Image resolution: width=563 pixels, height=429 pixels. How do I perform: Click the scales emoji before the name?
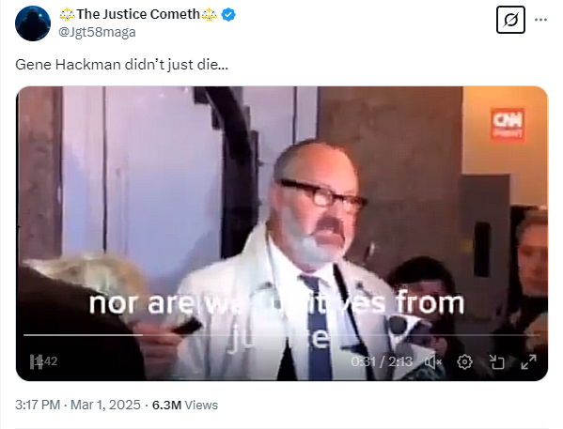tap(67, 15)
